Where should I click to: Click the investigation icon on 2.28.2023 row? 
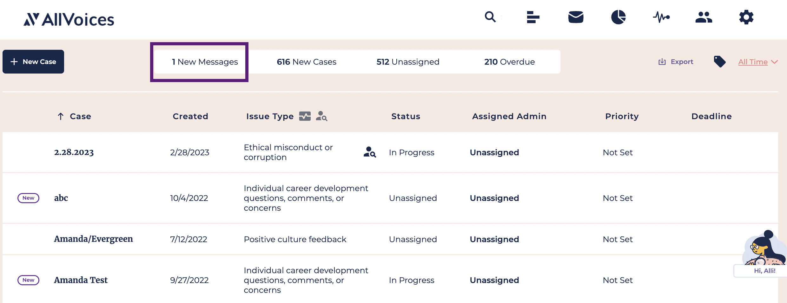[x=370, y=152]
